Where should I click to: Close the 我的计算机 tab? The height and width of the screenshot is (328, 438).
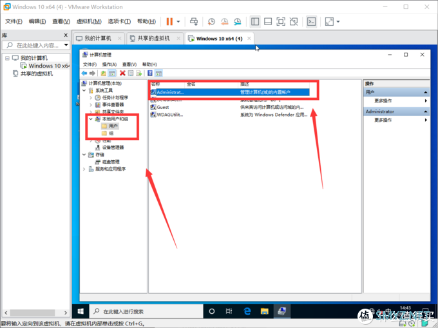point(120,38)
